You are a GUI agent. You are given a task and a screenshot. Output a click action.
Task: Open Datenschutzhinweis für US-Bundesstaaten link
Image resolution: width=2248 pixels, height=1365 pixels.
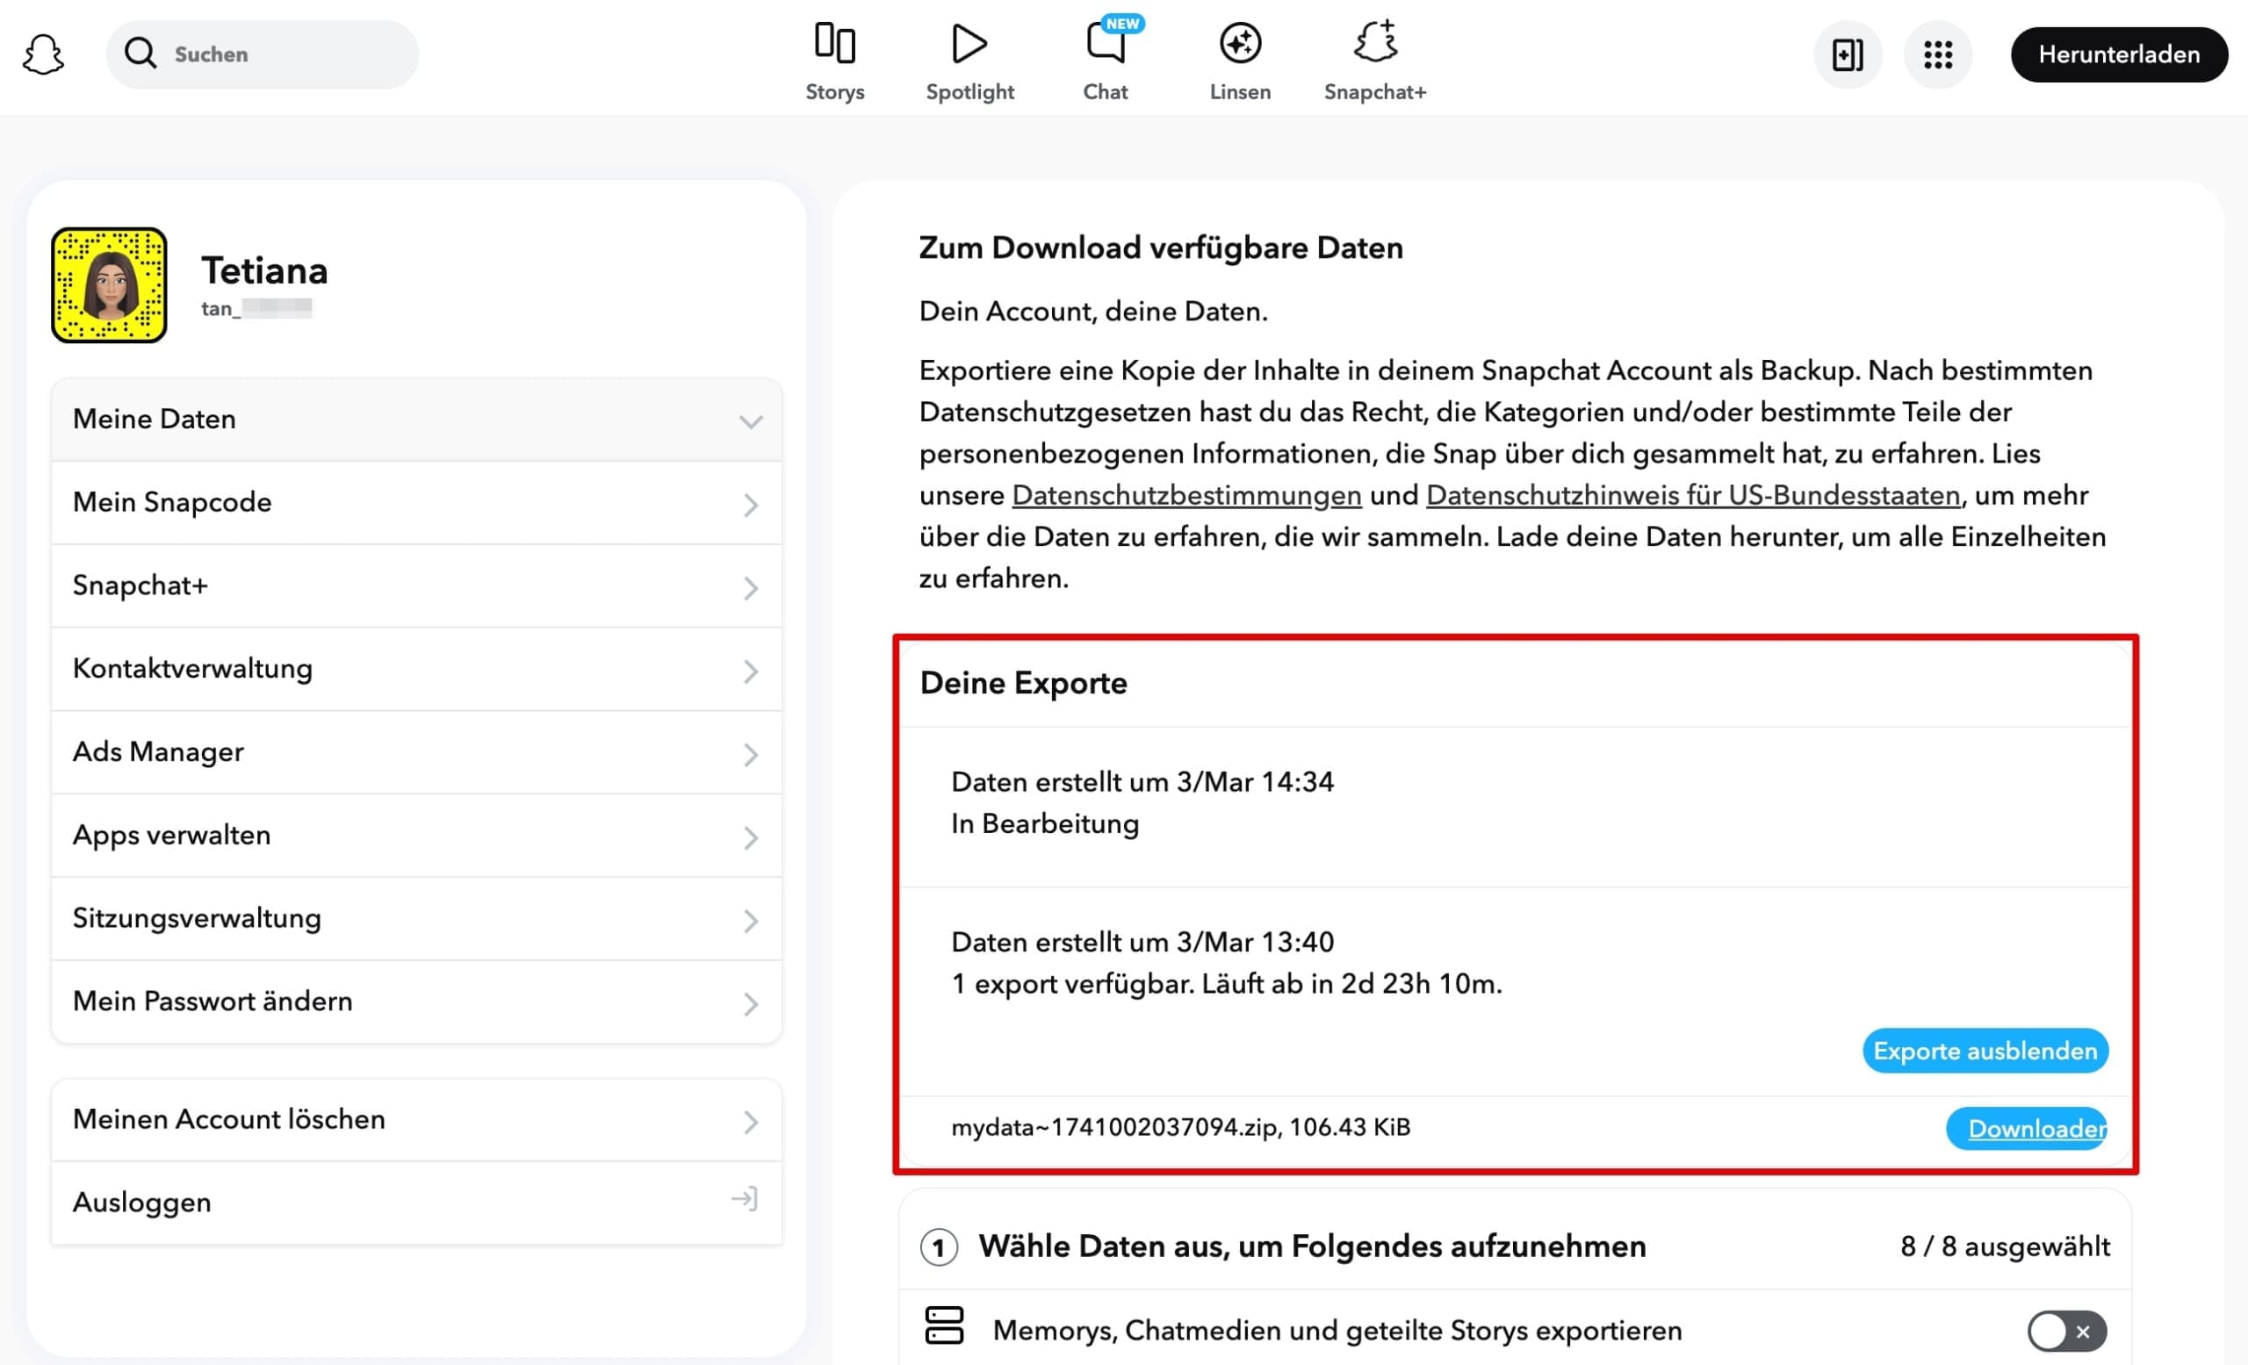(1692, 495)
